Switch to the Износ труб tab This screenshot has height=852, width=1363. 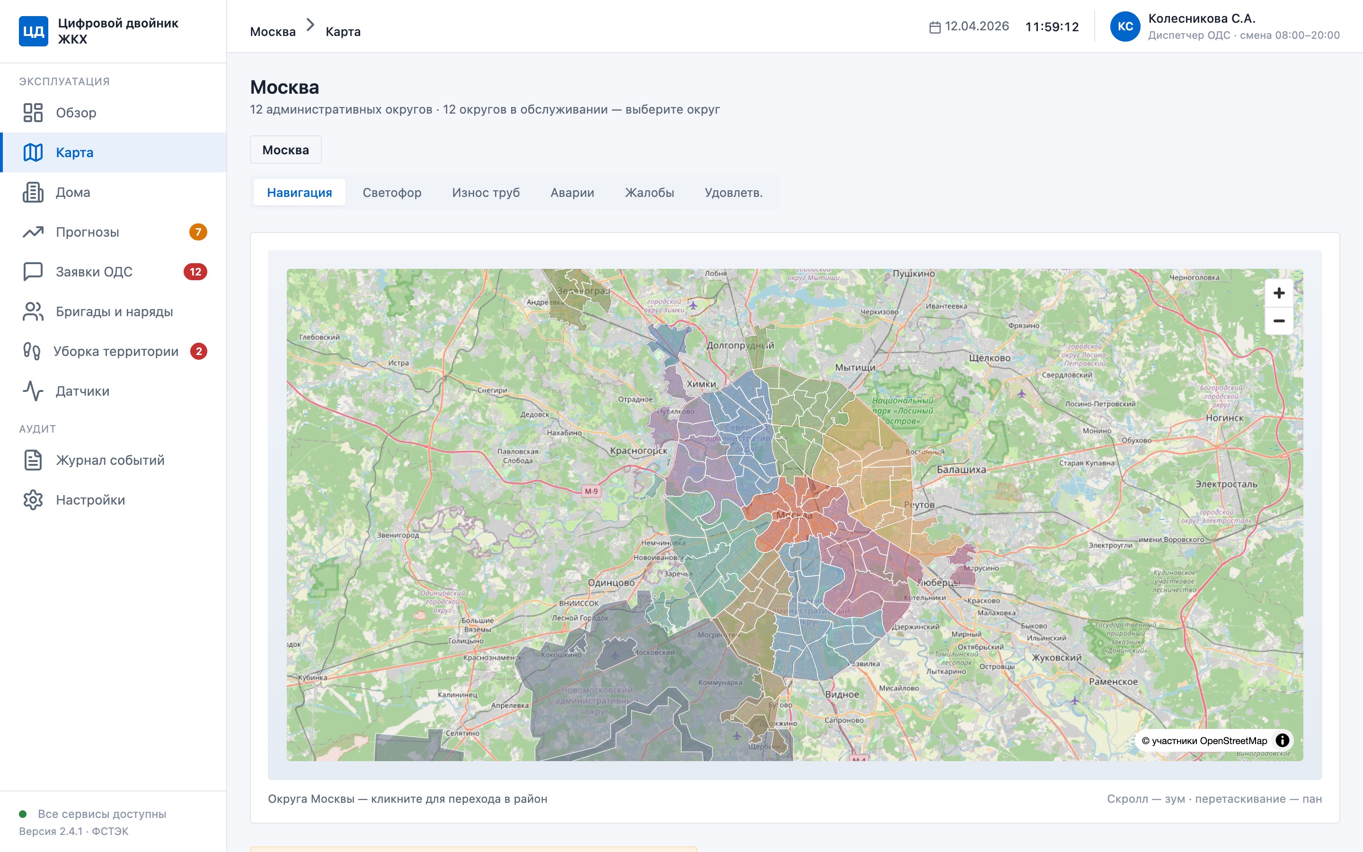click(486, 193)
